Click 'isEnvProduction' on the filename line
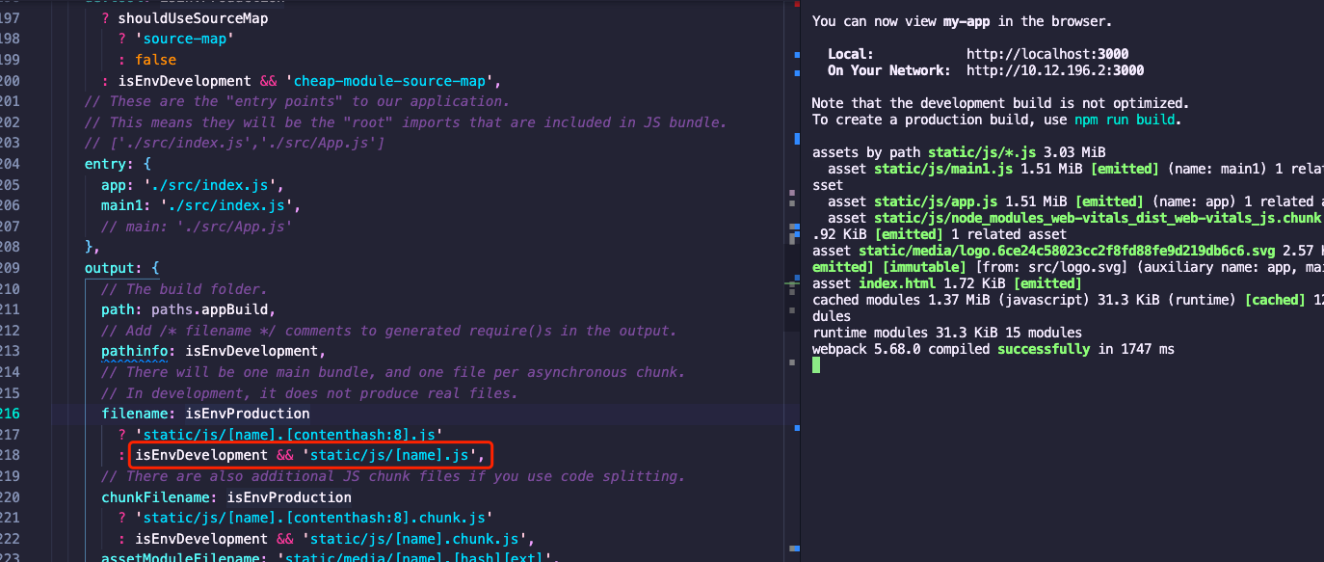 click(248, 414)
